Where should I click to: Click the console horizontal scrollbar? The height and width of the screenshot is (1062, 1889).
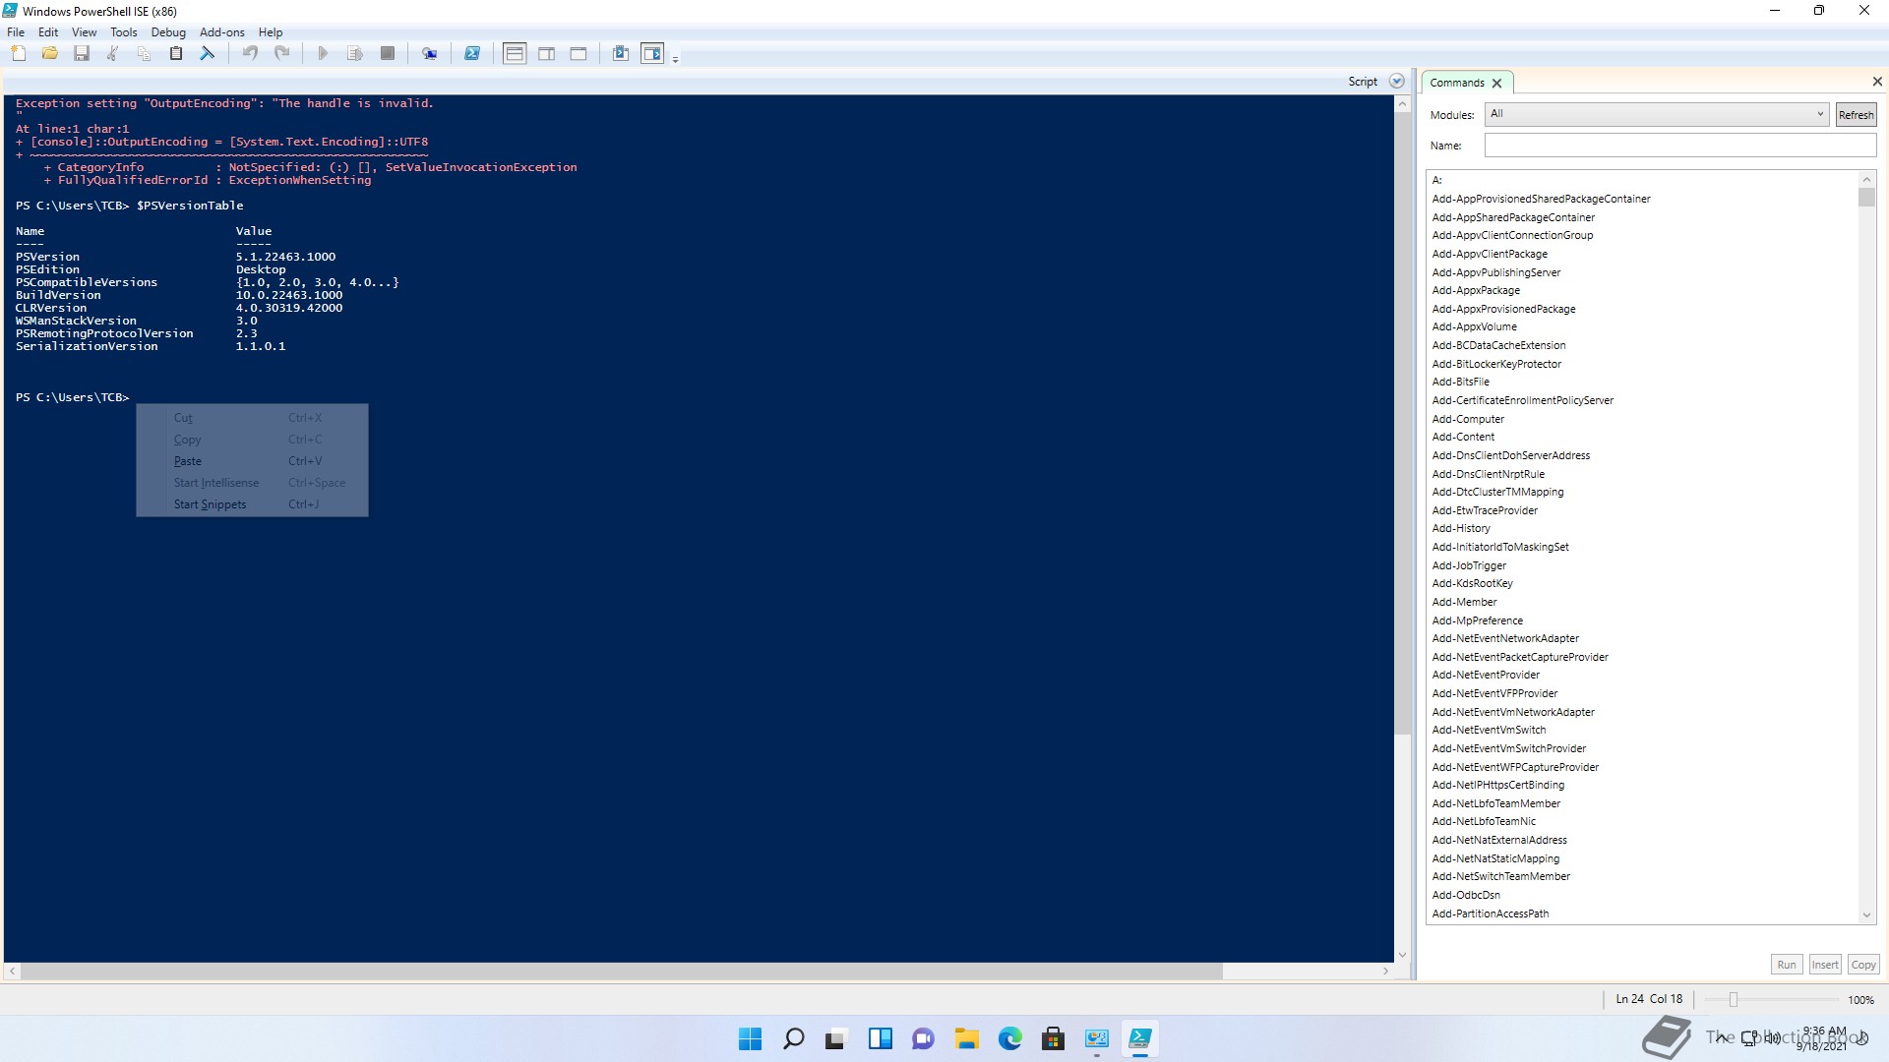pyautogui.click(x=622, y=971)
